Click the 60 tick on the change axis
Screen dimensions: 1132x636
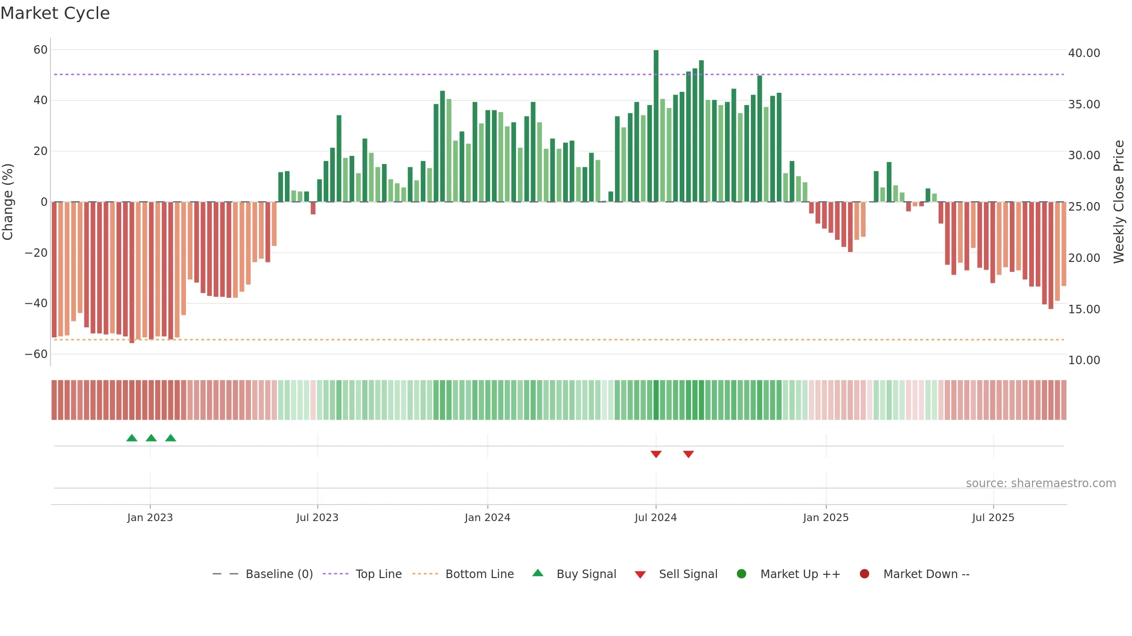point(41,49)
